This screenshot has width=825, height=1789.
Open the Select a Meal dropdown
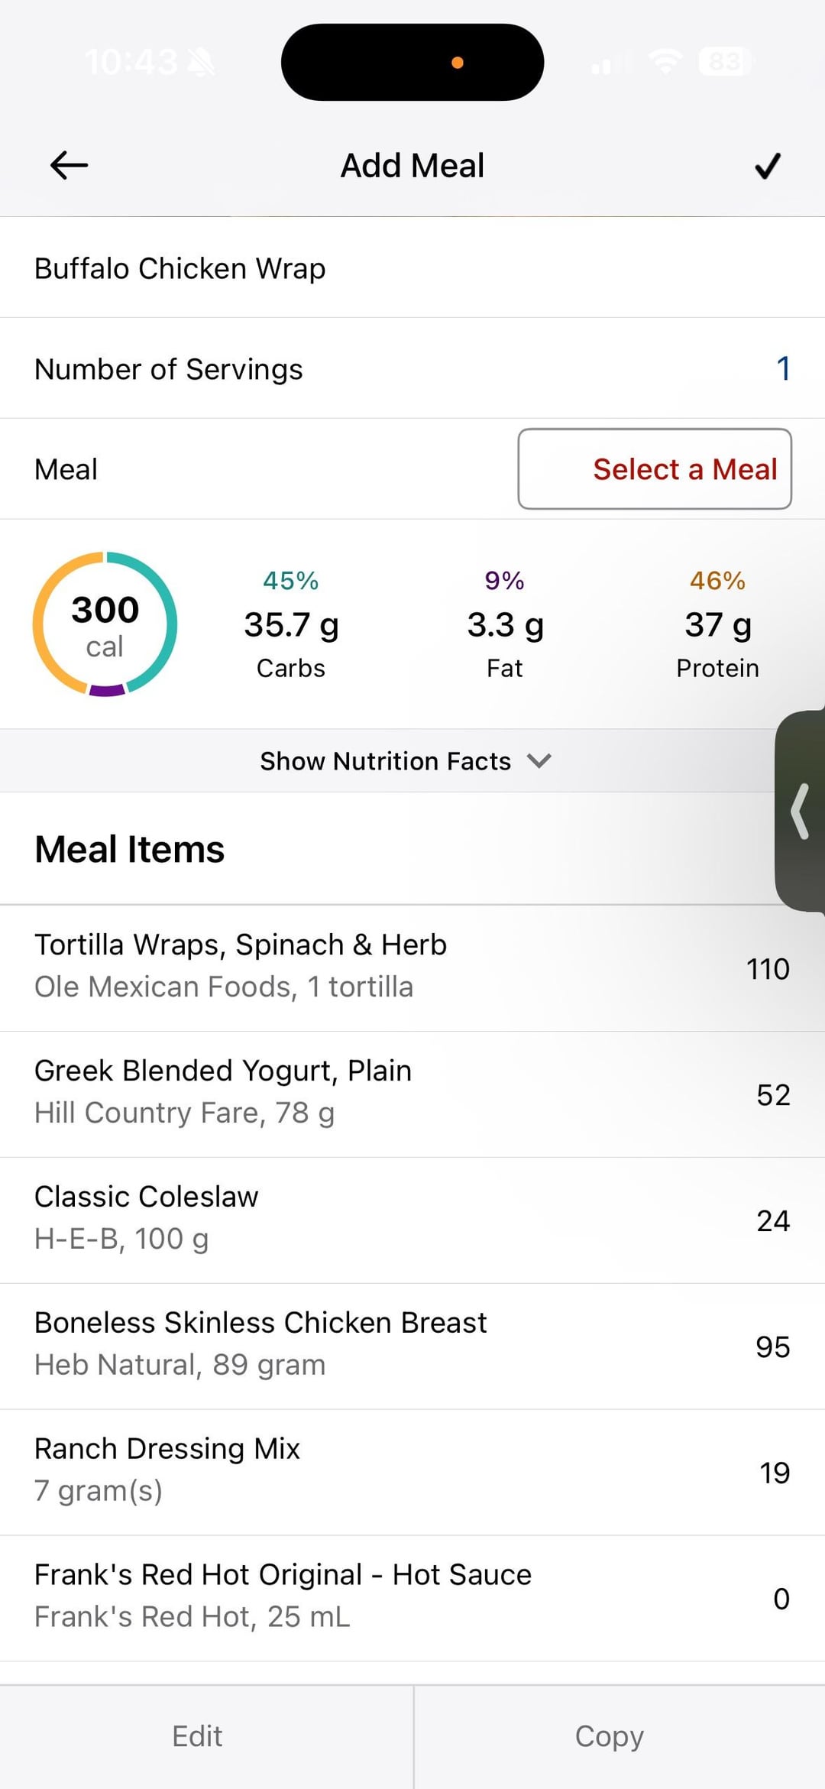(x=655, y=469)
